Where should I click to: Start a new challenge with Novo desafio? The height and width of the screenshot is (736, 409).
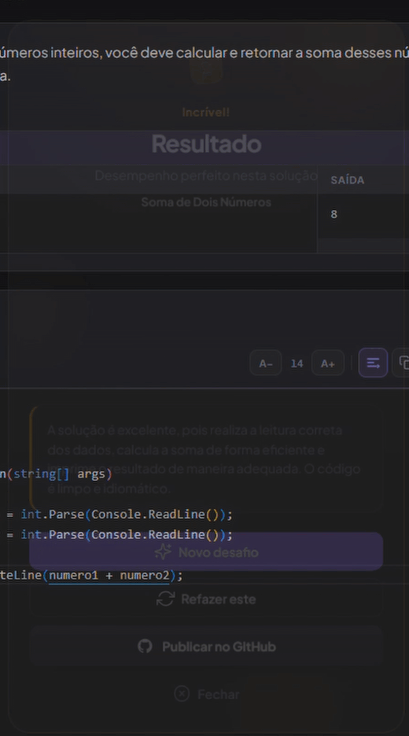click(206, 552)
